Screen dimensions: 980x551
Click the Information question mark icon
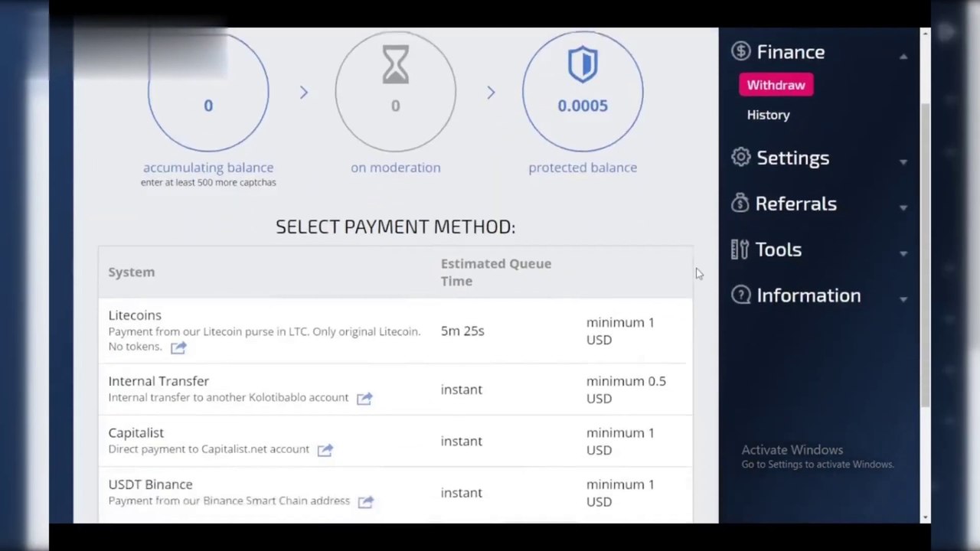click(740, 295)
